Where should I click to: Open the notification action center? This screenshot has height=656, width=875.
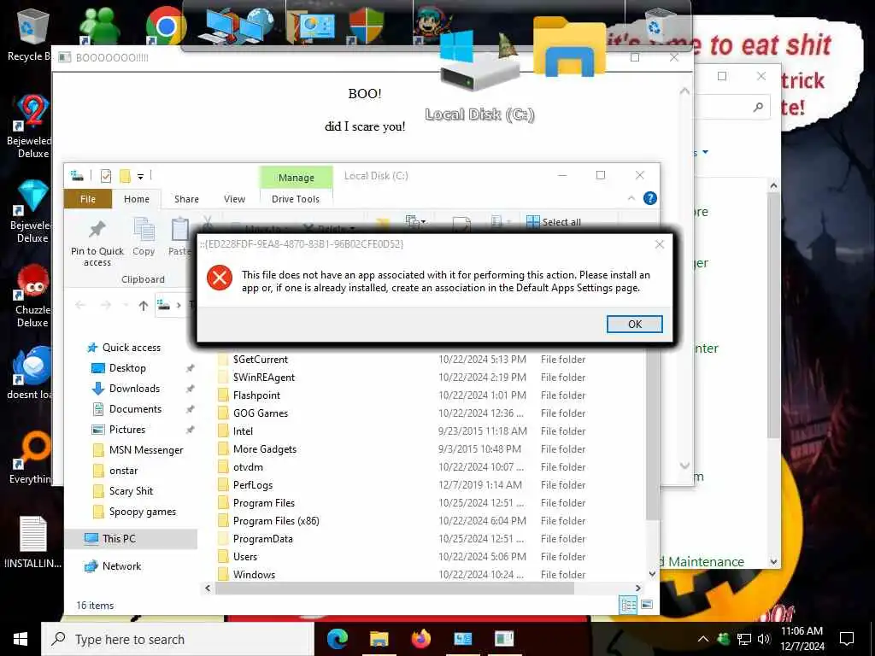pyautogui.click(x=847, y=639)
